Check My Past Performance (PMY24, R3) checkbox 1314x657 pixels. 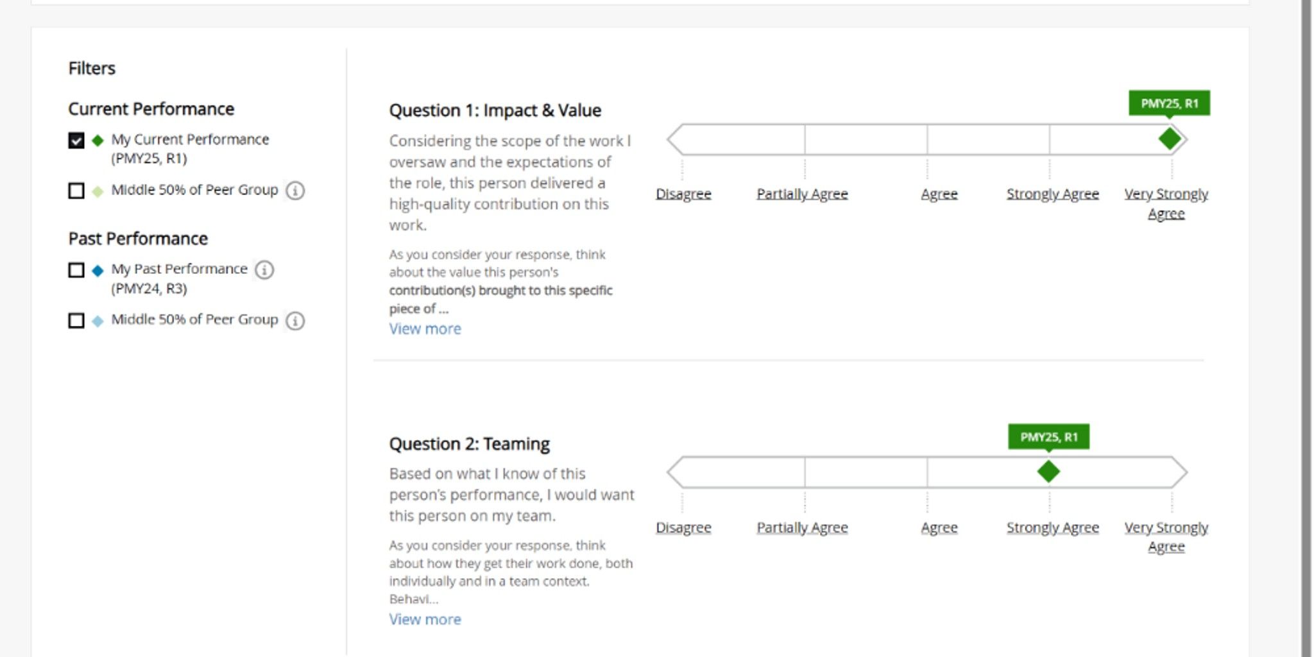point(76,270)
